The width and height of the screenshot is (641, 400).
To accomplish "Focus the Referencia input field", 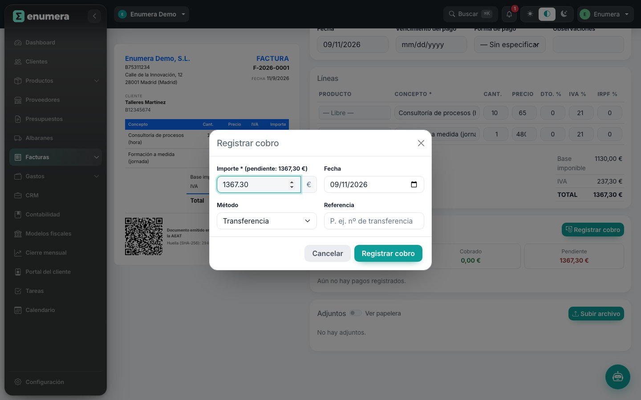I will coord(374,221).
